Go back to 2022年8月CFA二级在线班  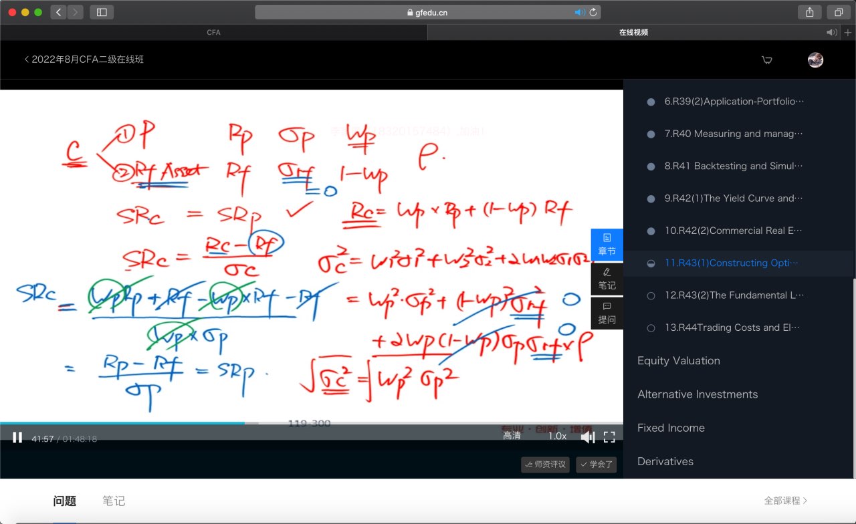coord(84,59)
